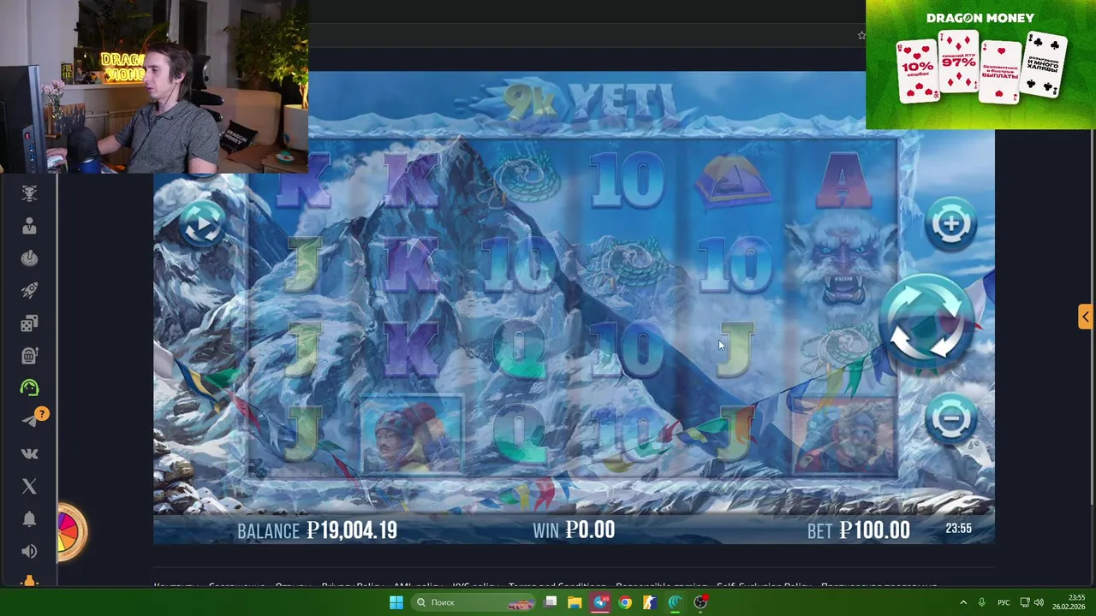The height and width of the screenshot is (616, 1096).
Task: Click the BET ₽100.00 display
Action: [x=859, y=530]
